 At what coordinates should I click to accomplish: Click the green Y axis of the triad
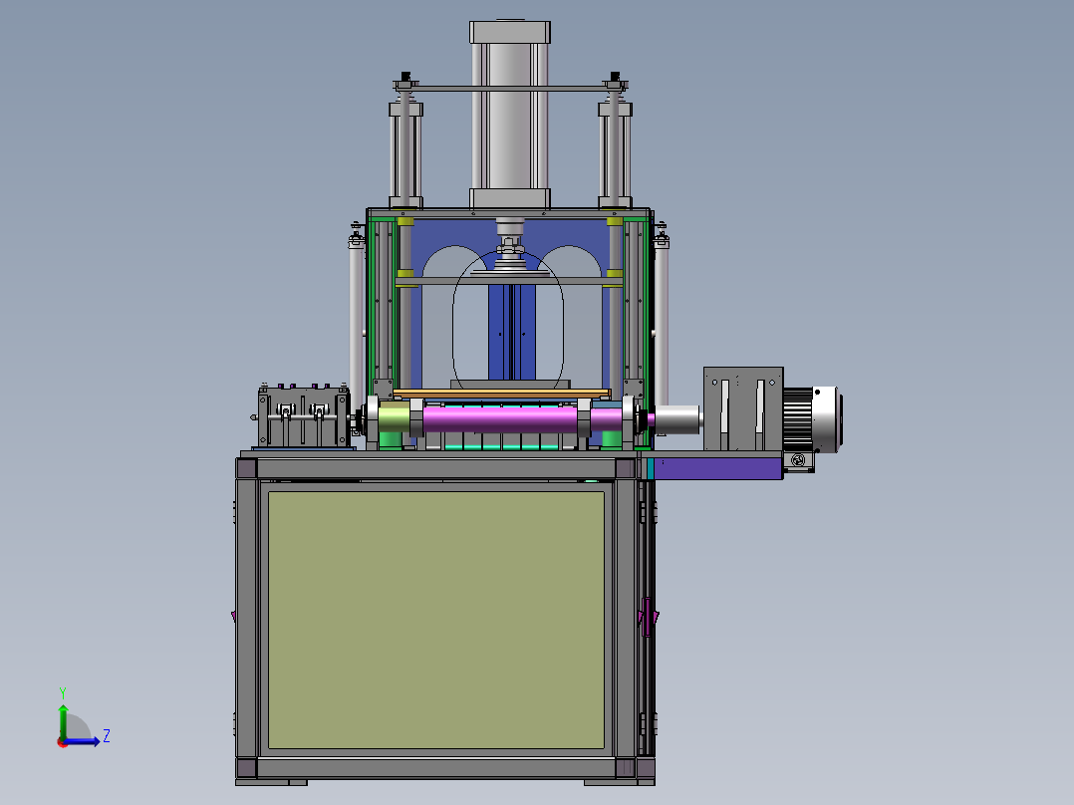[63, 721]
